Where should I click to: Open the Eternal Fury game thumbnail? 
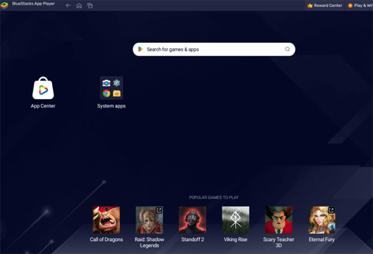tap(322, 220)
